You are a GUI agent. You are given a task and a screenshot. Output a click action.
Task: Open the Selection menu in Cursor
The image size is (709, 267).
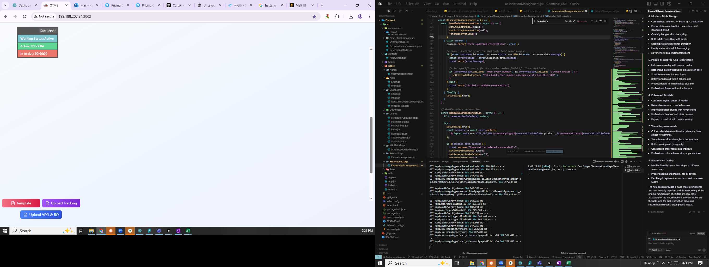412,4
